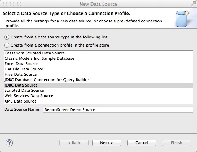Choose Cassandra Scripted Data Source
Image resolution: width=197 pixels, height=152 pixels.
pos(98,53)
